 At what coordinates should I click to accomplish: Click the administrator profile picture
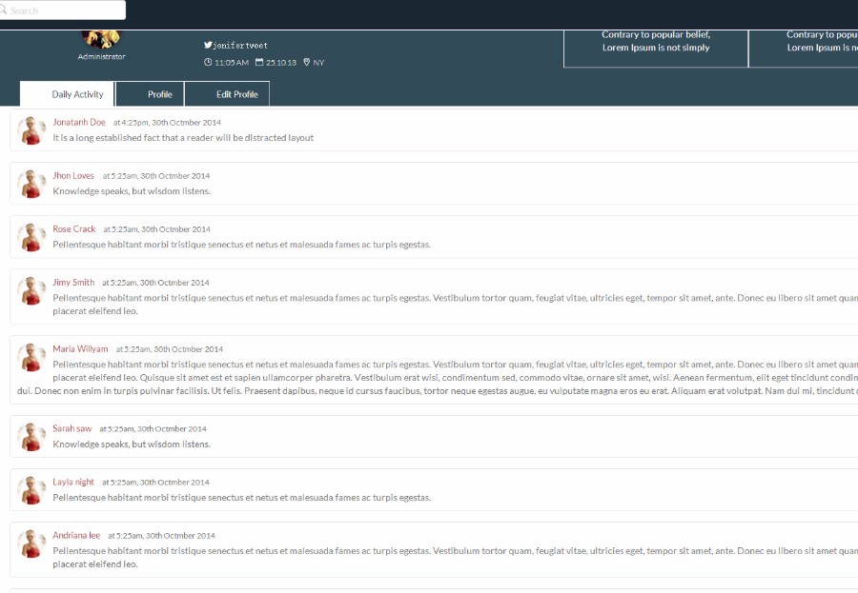point(101,39)
